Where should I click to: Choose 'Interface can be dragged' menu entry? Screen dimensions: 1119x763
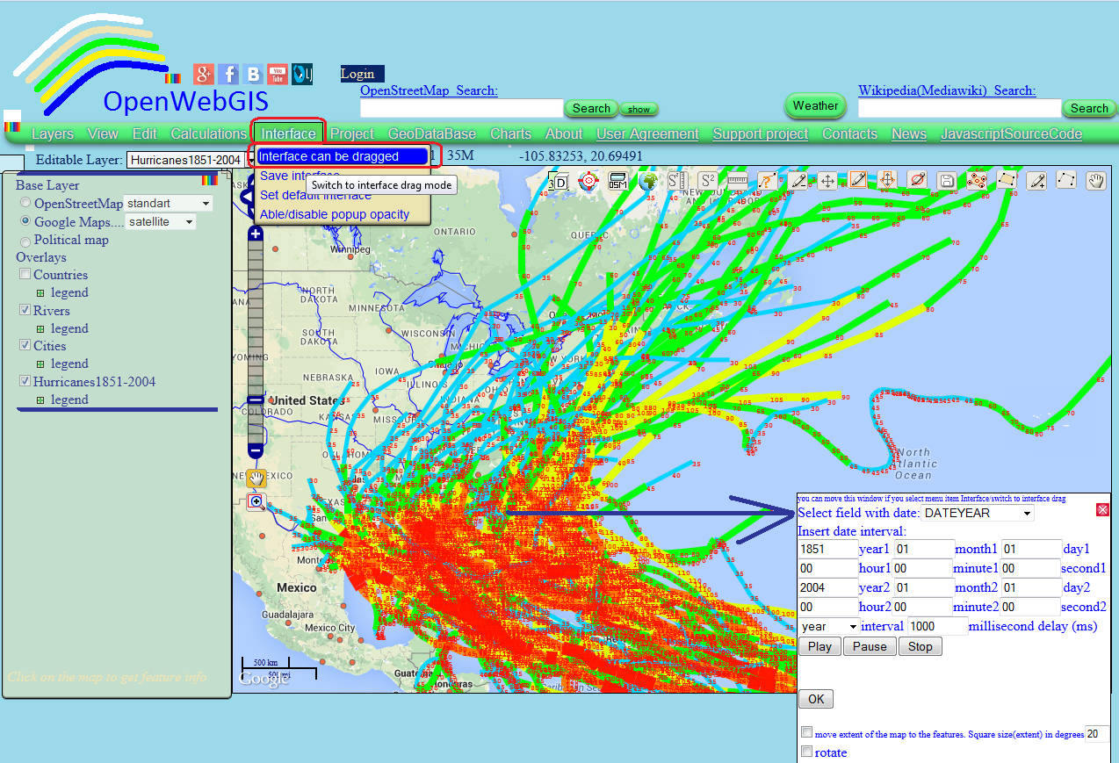coord(342,156)
